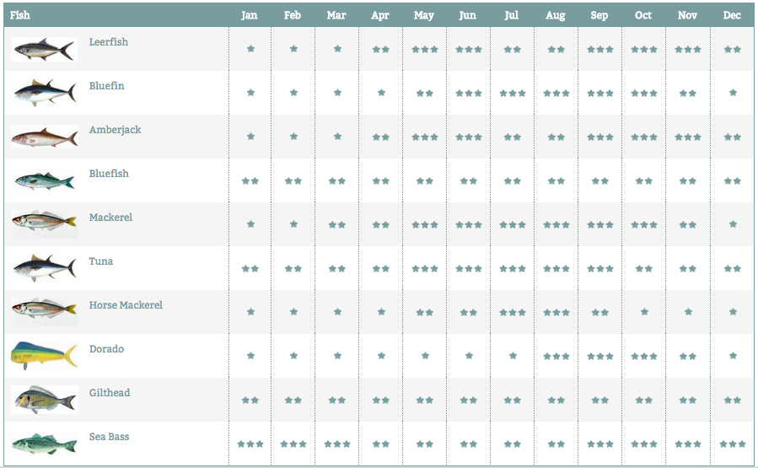Select the Bluefish fish picture
Viewport: 758px width, 468px height.
44,180
